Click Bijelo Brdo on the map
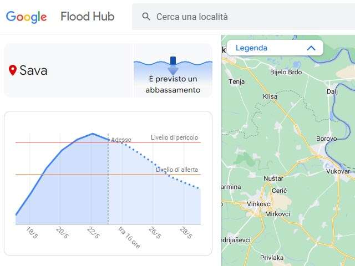355x266 pixels. 285,72
